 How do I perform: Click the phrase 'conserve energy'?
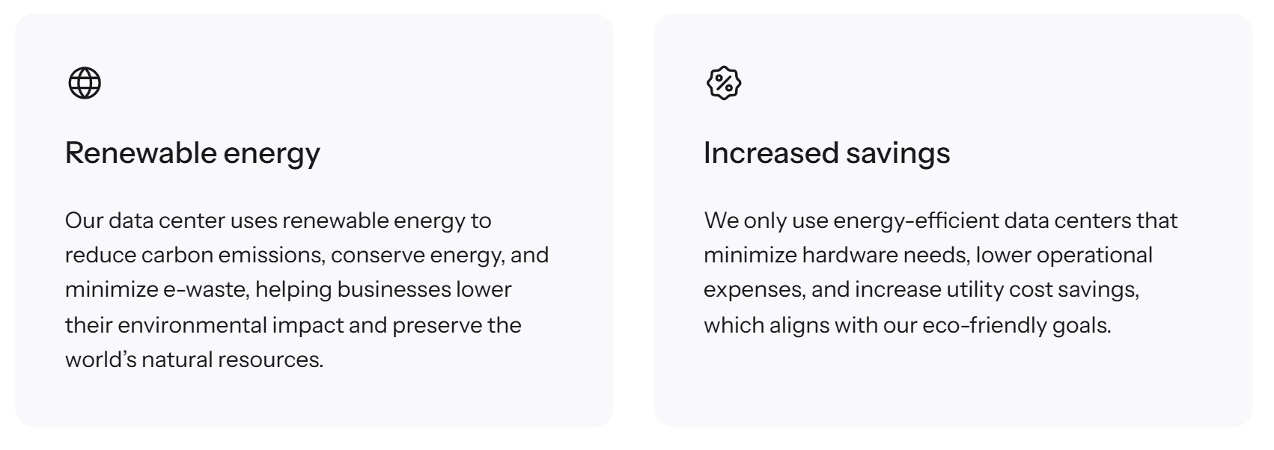click(415, 256)
